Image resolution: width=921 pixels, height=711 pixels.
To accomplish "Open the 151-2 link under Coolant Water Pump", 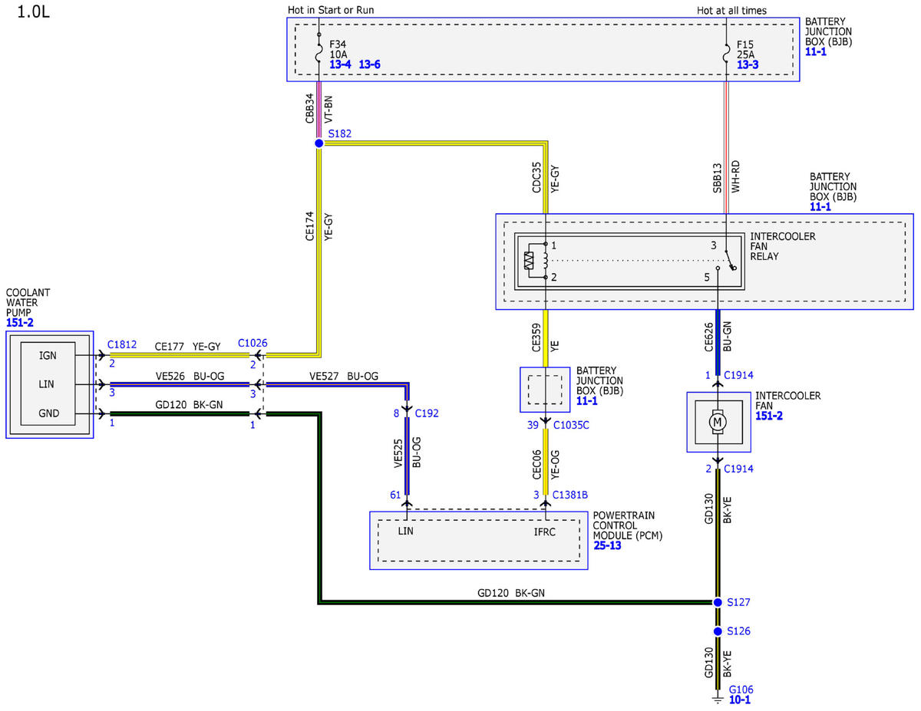I will click(x=20, y=323).
